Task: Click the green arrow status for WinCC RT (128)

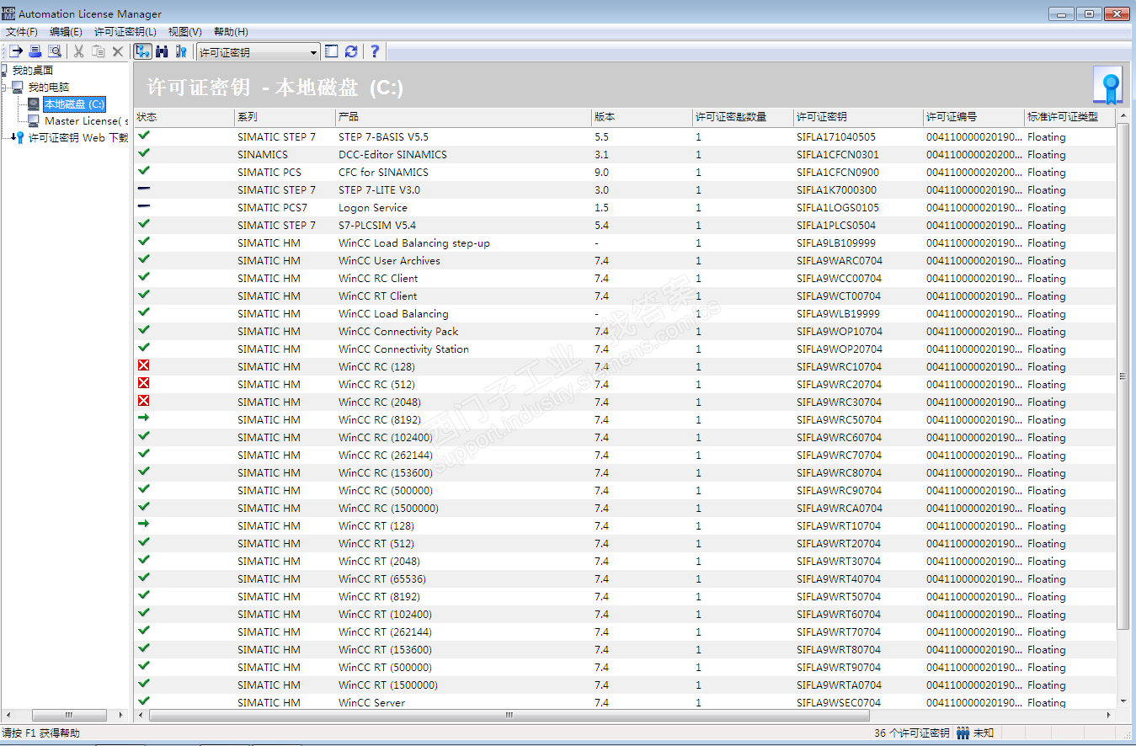Action: click(x=144, y=524)
